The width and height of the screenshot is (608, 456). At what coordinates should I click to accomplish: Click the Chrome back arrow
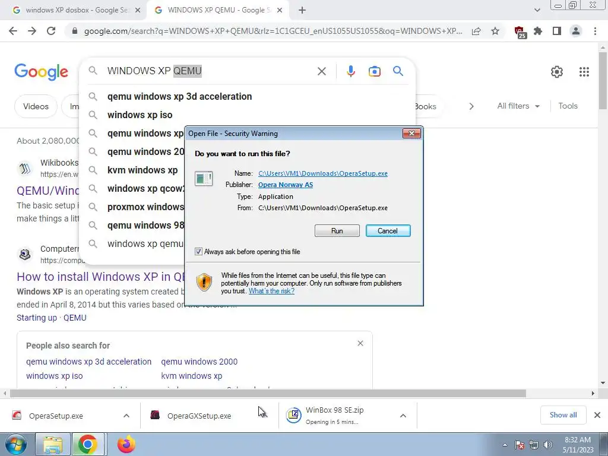coord(13,31)
